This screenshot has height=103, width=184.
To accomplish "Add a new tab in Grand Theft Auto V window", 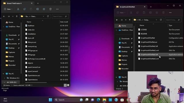I will pyautogui.click(x=38, y=3).
